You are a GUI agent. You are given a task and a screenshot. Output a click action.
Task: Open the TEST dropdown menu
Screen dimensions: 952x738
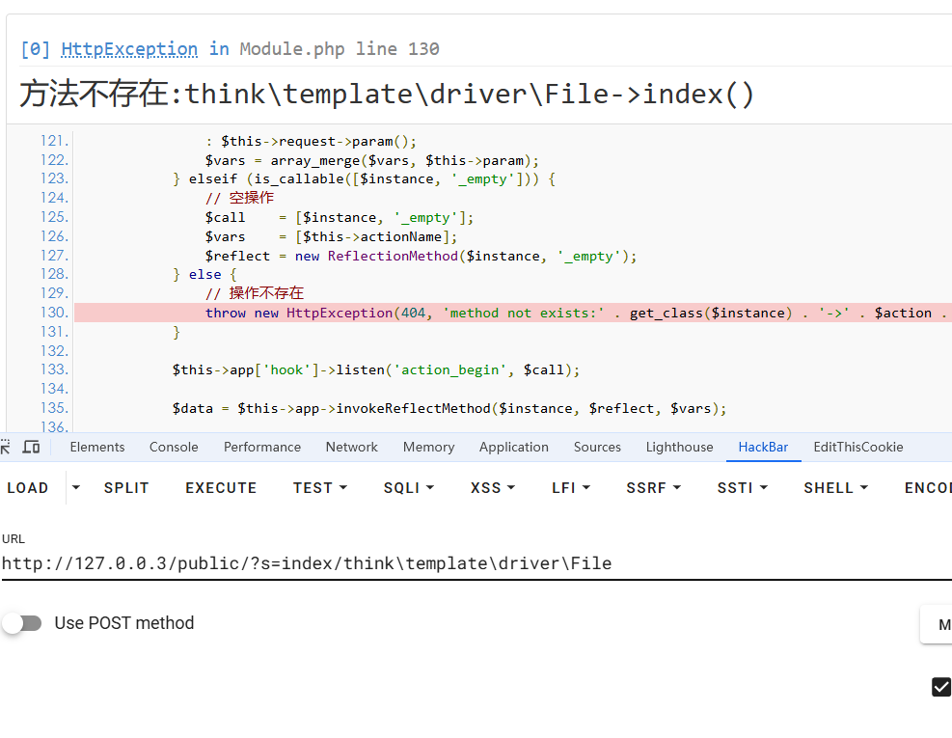click(x=319, y=487)
